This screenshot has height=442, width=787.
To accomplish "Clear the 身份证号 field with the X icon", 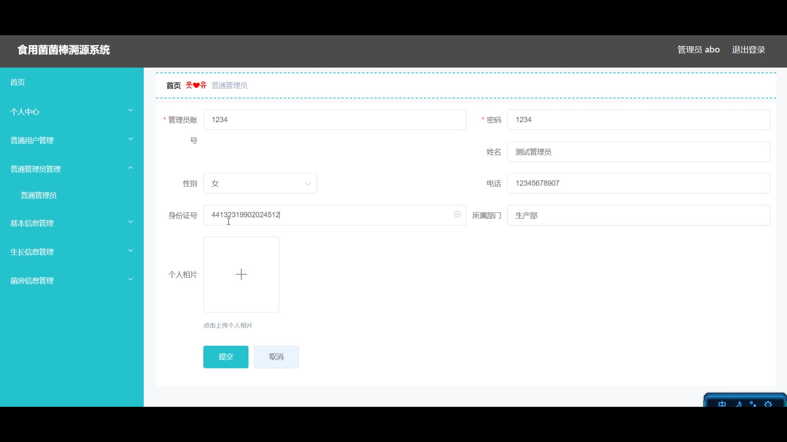I will point(457,214).
